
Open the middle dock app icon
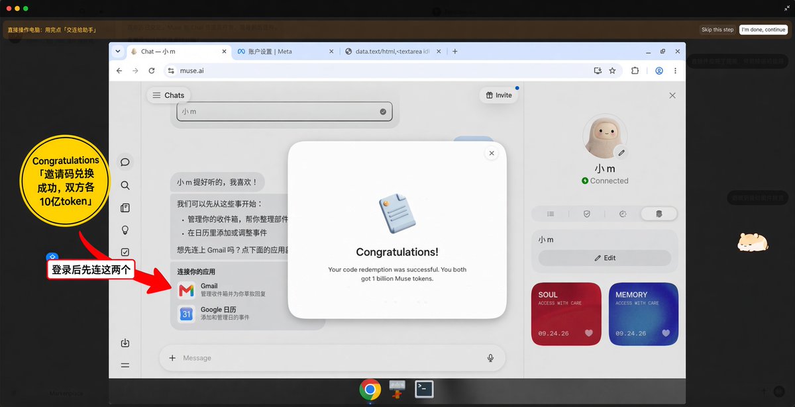(397, 390)
